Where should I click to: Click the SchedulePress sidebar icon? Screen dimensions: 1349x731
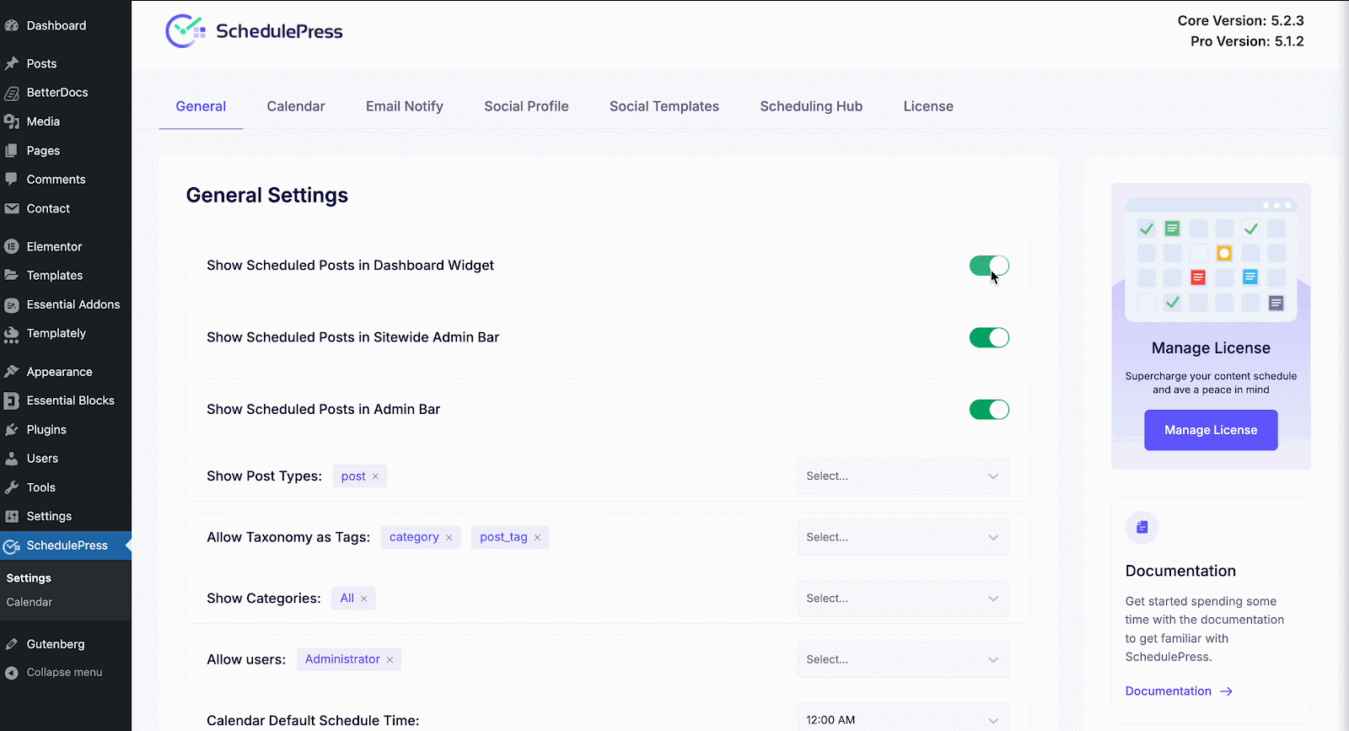(x=12, y=546)
